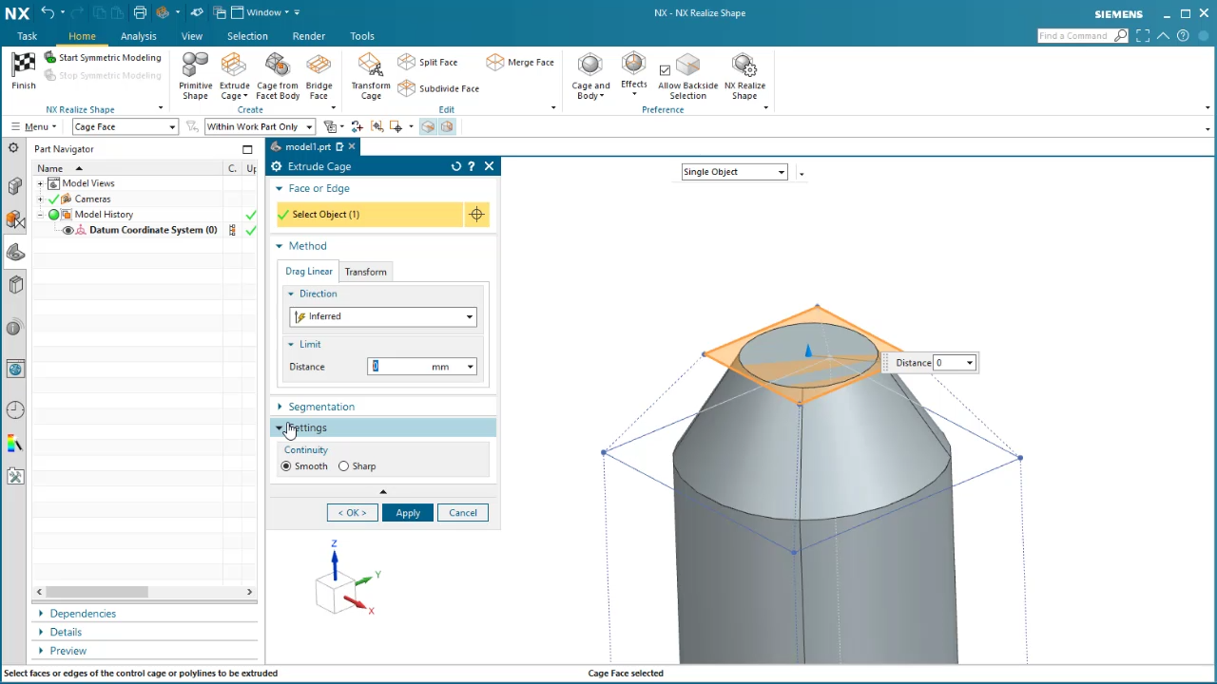
Task: Cancel the Extrude Cage dialog
Action: 462,512
